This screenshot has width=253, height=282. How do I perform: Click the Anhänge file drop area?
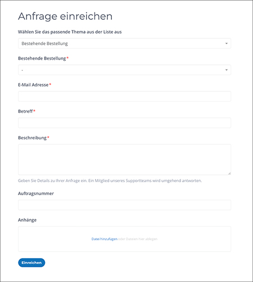124,239
